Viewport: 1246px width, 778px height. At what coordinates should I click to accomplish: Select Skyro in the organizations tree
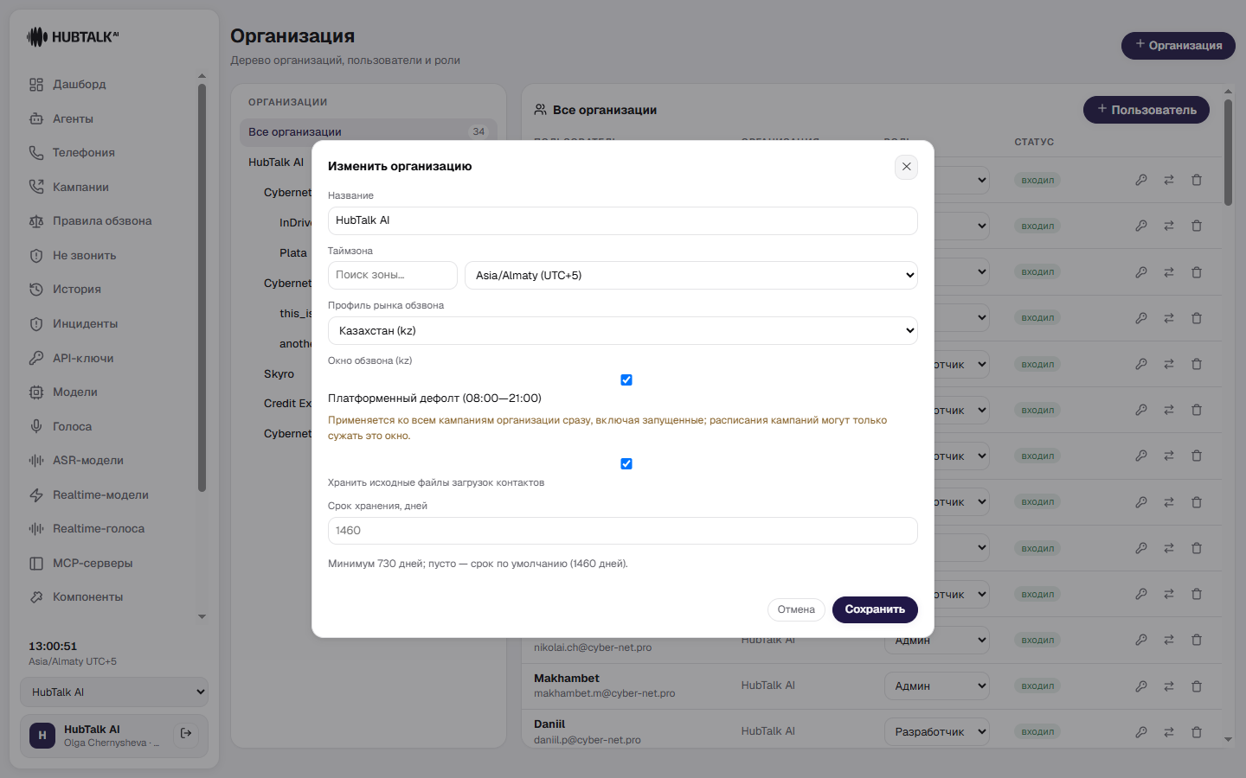click(279, 374)
